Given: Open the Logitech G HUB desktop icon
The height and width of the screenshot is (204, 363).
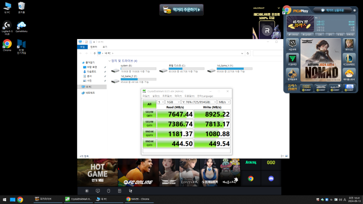Looking at the screenshot, I should point(7,28).
